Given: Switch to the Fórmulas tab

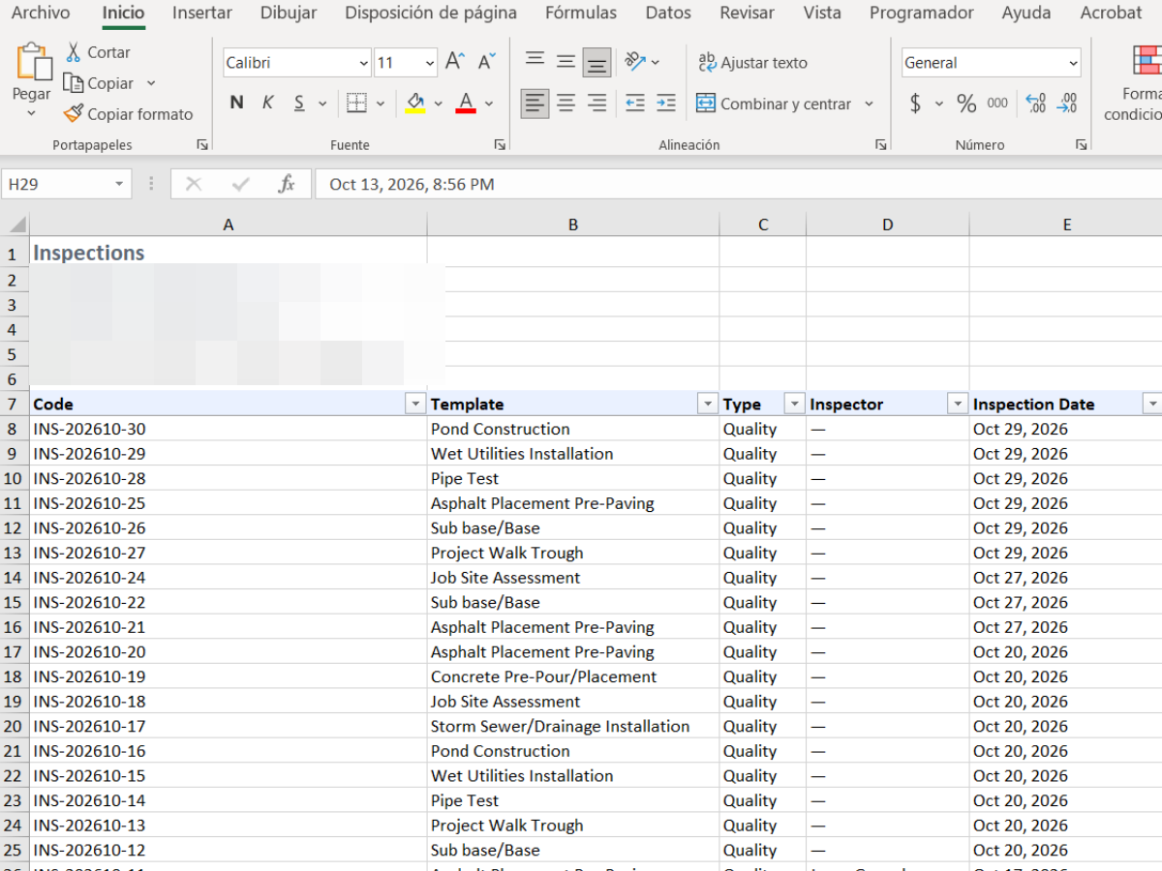Looking at the screenshot, I should pos(581,13).
